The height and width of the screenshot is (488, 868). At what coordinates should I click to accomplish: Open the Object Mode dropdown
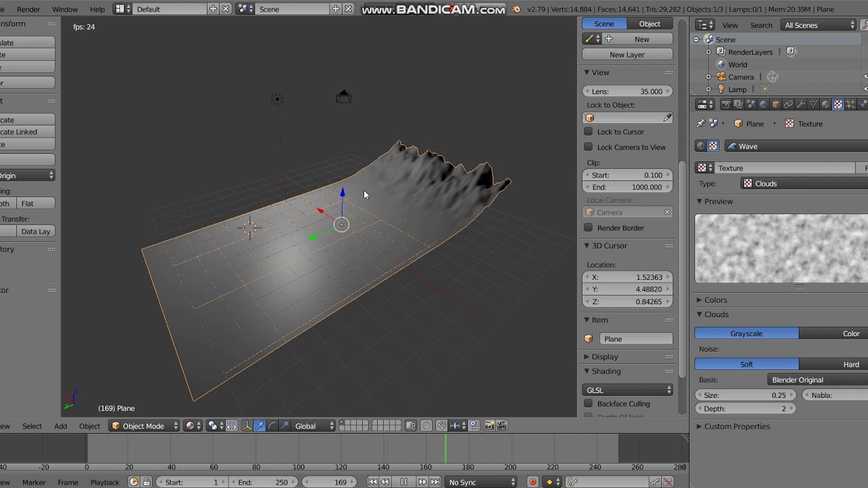click(144, 426)
